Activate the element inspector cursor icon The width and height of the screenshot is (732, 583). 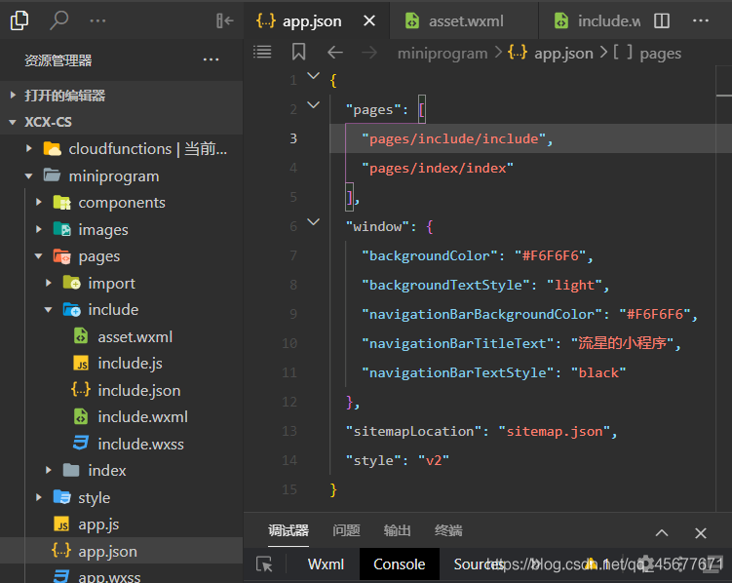point(264,564)
